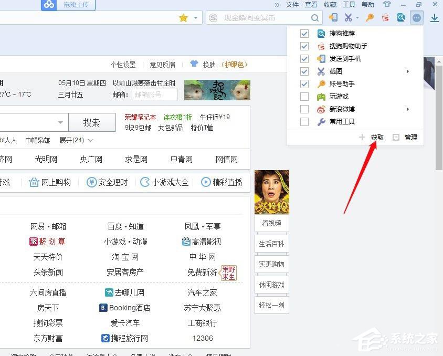This screenshot has height=356, width=443.
Task: Click the 搜索 search button
Action: [x=92, y=122]
